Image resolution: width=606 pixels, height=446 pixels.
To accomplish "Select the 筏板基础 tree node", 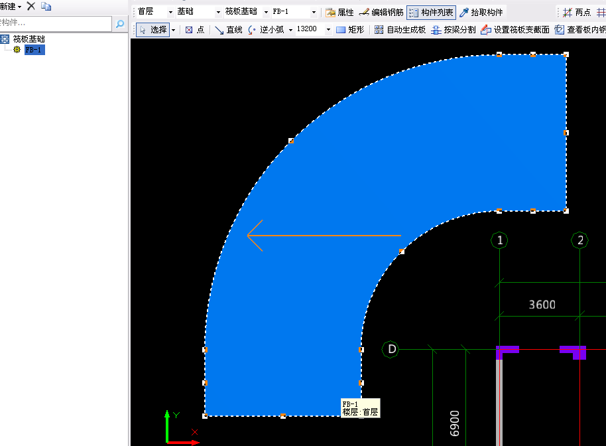I will tap(29, 39).
